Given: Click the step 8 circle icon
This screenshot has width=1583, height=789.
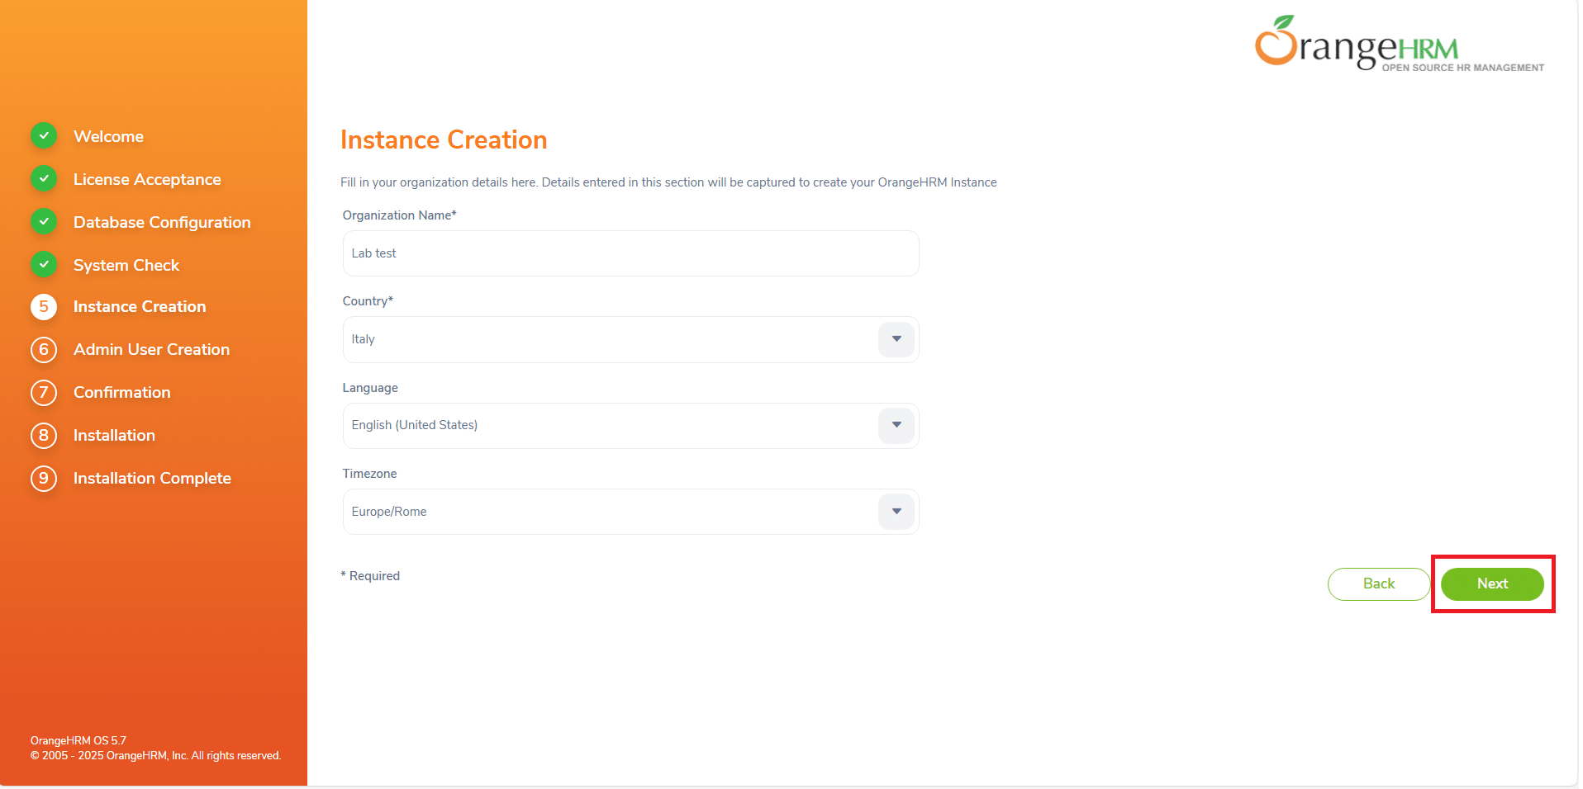Looking at the screenshot, I should 44,436.
